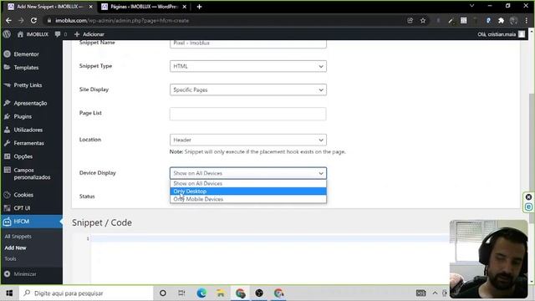
Task: Click the keyboard icon in the system tray
Action: tap(420, 293)
